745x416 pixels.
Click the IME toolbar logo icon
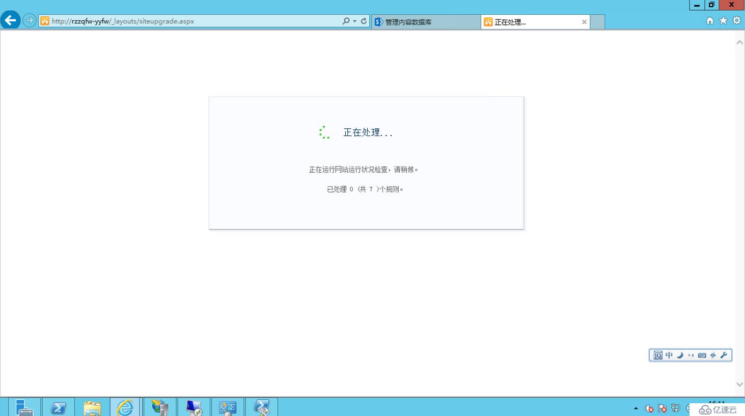pyautogui.click(x=658, y=355)
